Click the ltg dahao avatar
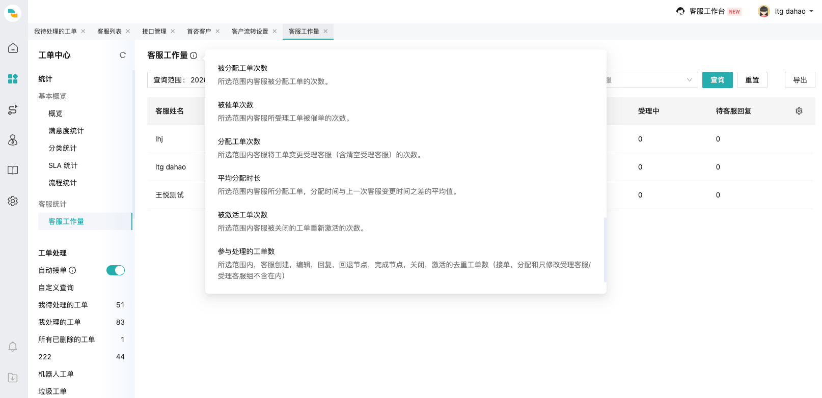 763,11
